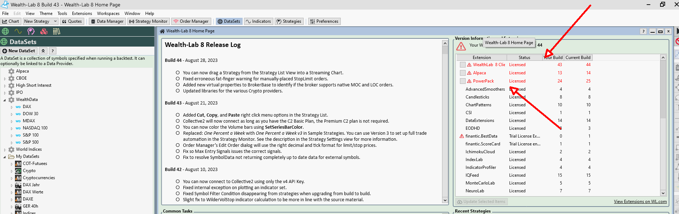The image size is (679, 214).
Task: Select the red building blocks panel icon
Action: [44, 31]
